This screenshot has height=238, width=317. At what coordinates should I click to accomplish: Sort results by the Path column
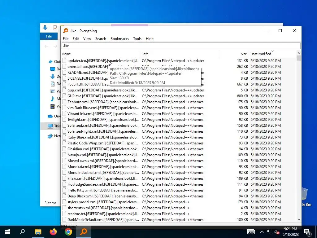pos(180,54)
